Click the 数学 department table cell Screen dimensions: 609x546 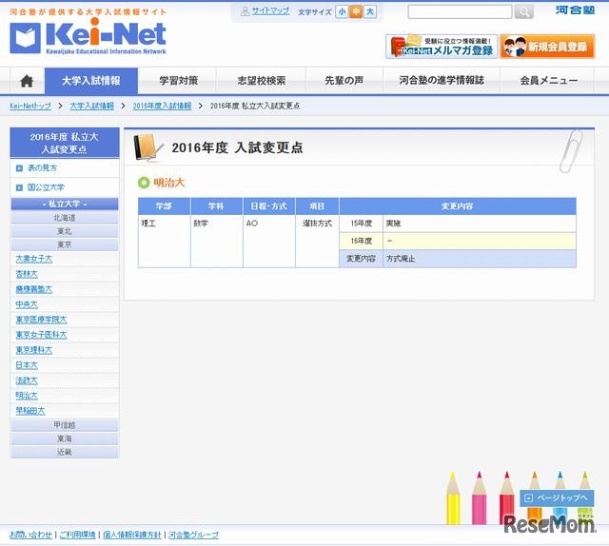tap(217, 241)
